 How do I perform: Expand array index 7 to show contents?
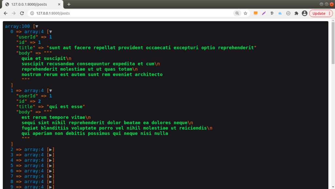(51, 176)
